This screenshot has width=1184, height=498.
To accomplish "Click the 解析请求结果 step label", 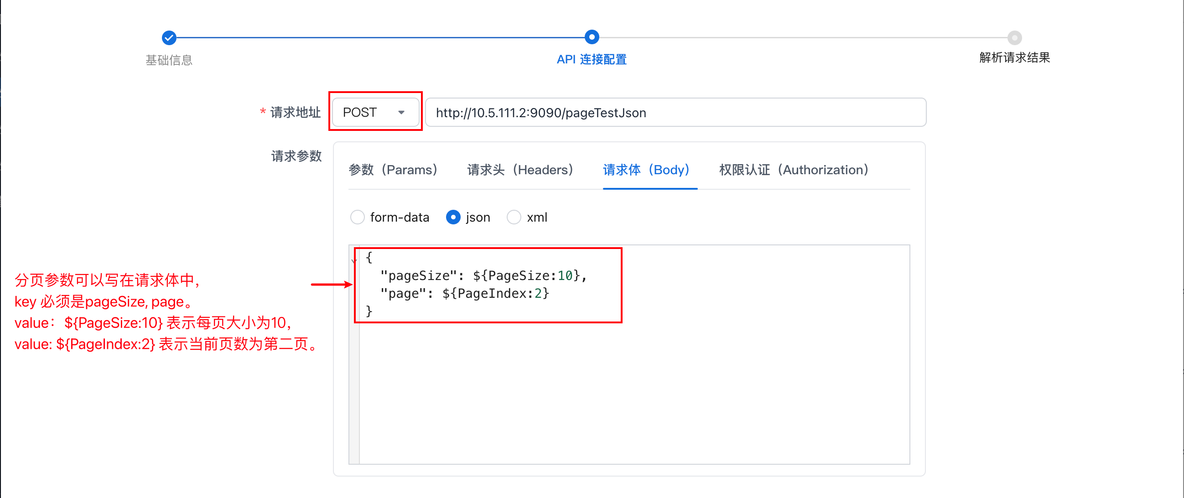I will (1014, 58).
